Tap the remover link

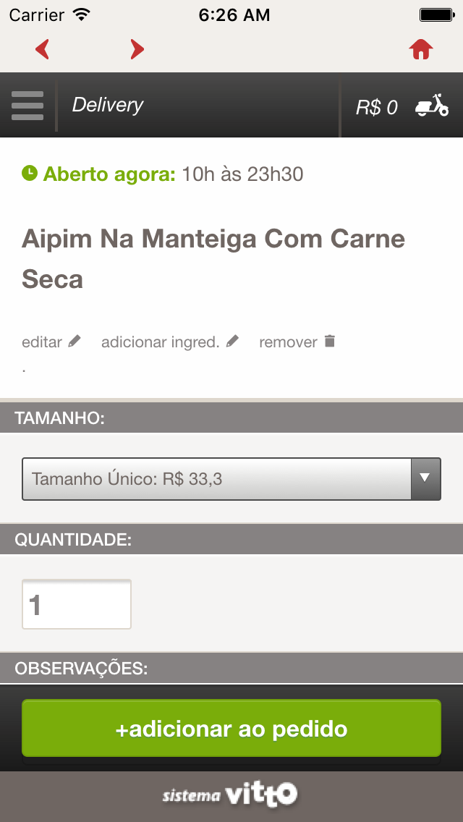pos(288,342)
